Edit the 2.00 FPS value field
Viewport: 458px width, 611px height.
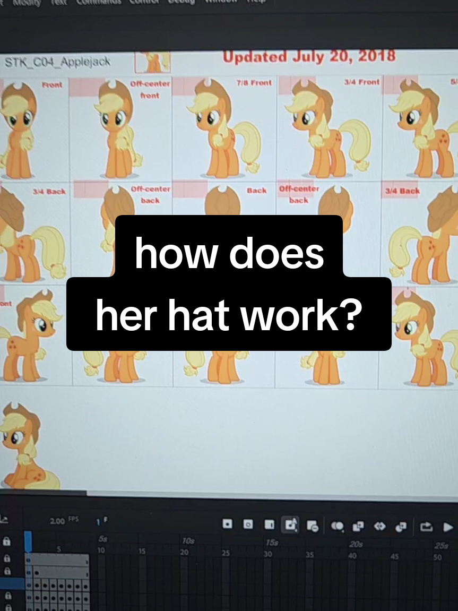click(x=57, y=521)
